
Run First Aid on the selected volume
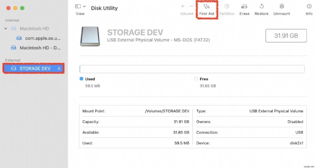(x=207, y=9)
